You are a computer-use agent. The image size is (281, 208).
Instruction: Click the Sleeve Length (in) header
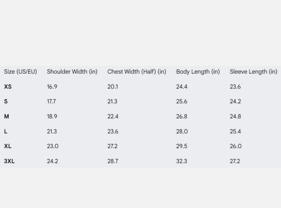(253, 72)
